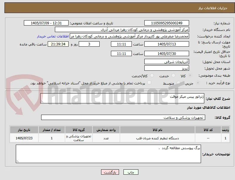Click the تاریخ نیاز column header

24,130
